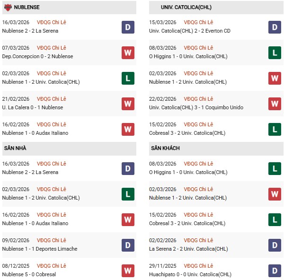The width and height of the screenshot is (284, 280).
Task: Select W badge for Coquimbo Unido match
Action: coord(275,104)
